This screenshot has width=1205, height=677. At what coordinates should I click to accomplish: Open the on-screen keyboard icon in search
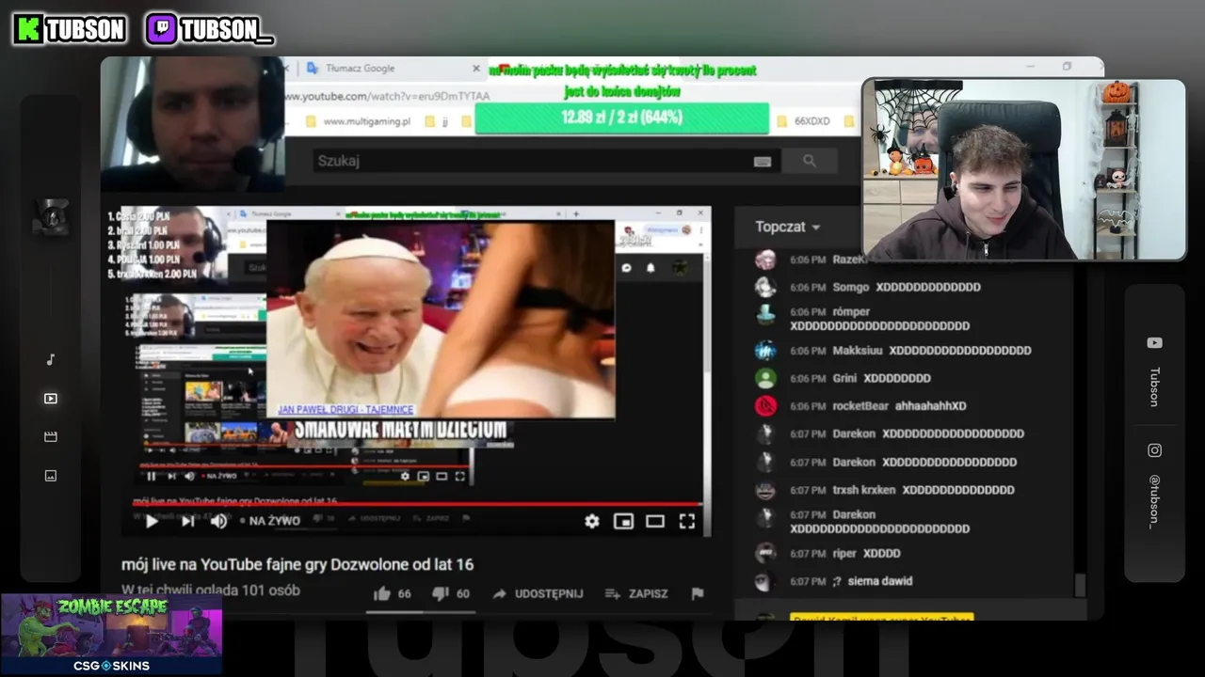[x=763, y=161]
